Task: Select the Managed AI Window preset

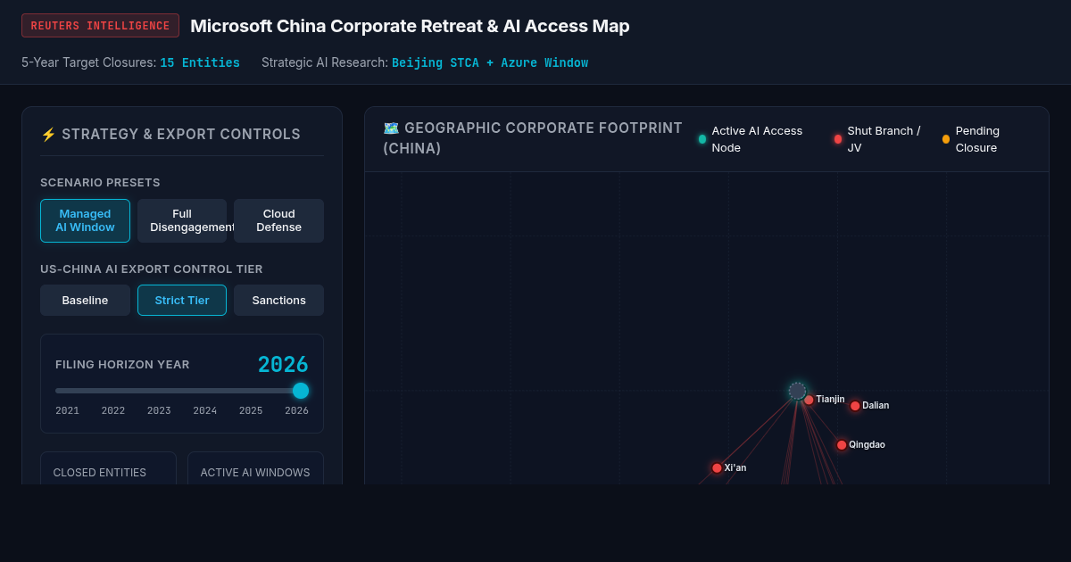Action: 85,220
